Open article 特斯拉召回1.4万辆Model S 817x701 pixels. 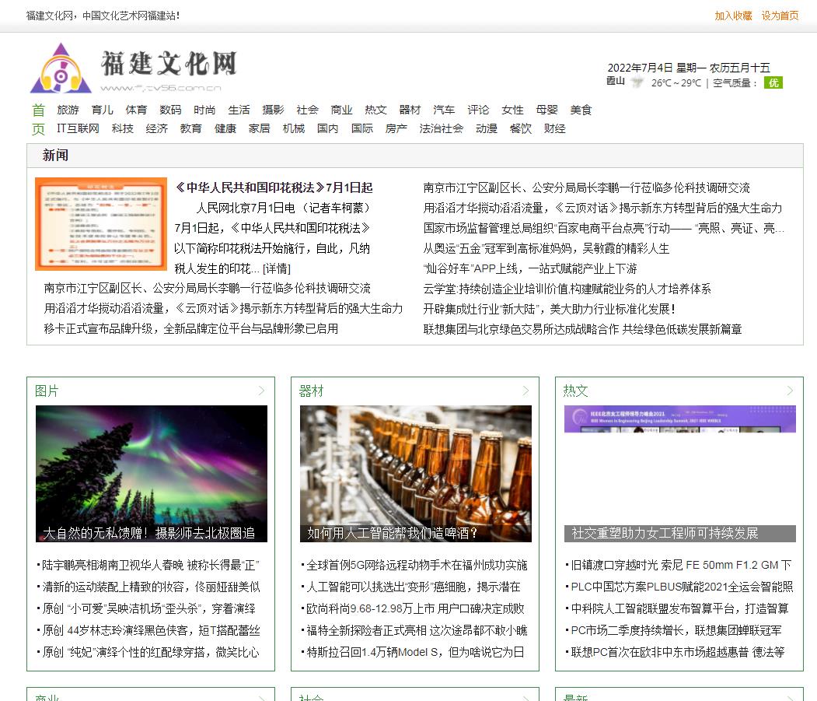point(415,652)
